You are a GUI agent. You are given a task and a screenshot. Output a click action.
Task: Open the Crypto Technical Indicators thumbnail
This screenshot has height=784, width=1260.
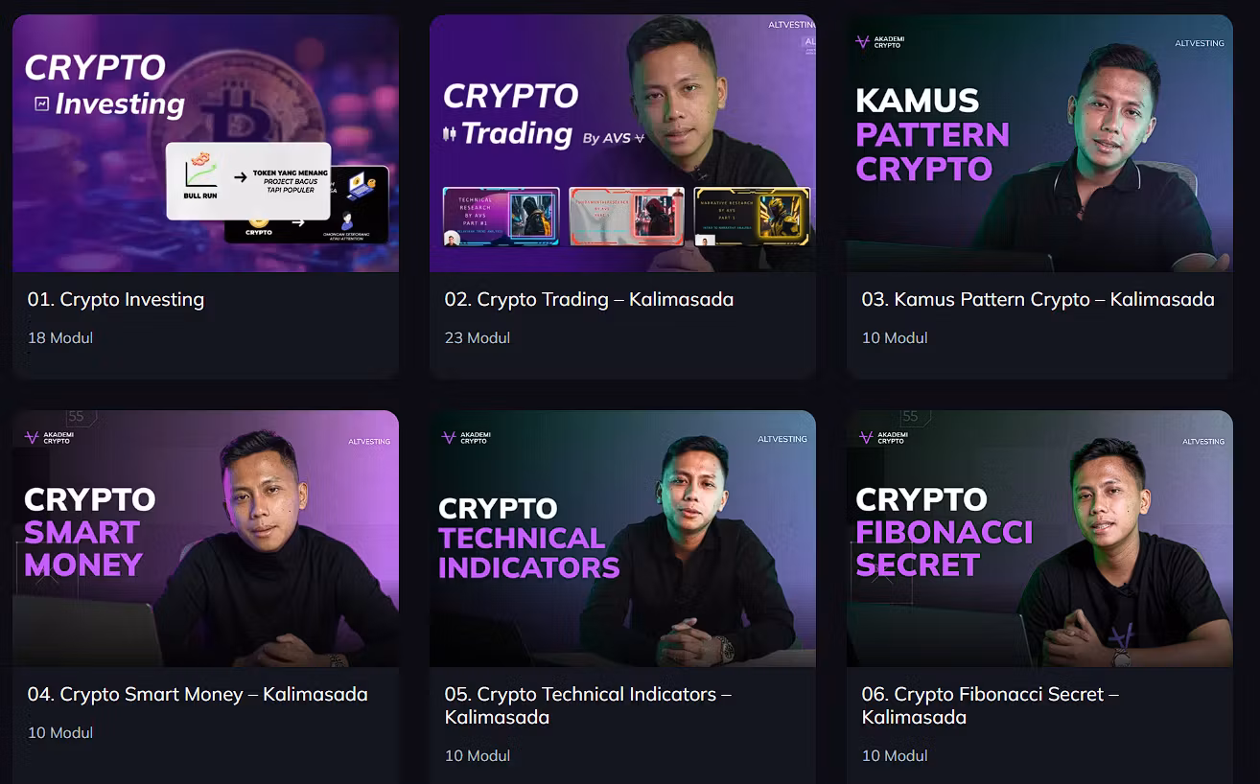(x=622, y=539)
